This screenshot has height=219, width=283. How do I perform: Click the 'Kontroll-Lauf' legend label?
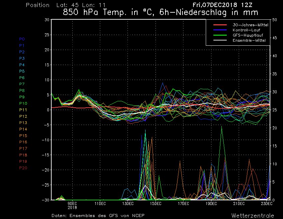coord(246,30)
